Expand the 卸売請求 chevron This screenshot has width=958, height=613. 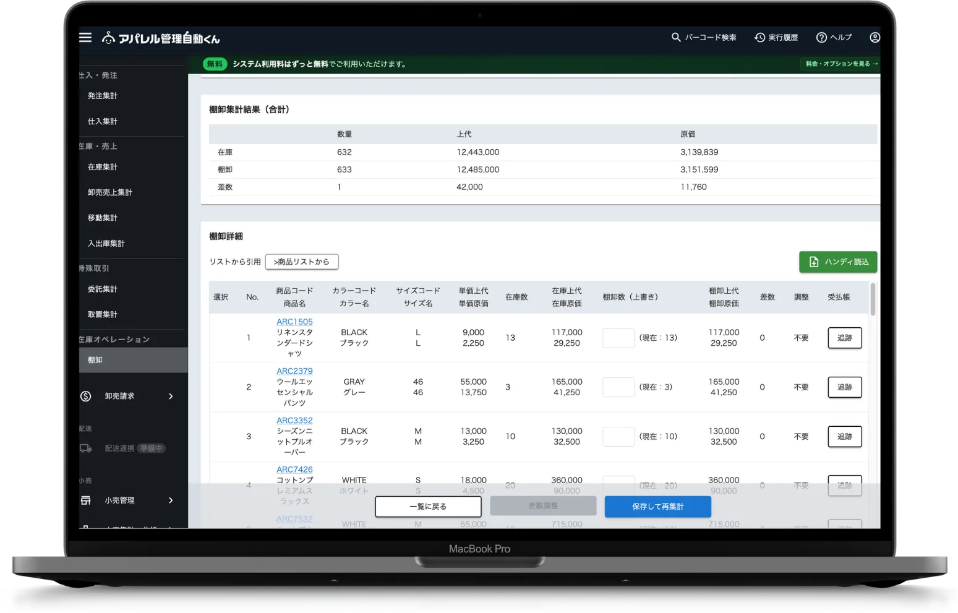(x=171, y=396)
